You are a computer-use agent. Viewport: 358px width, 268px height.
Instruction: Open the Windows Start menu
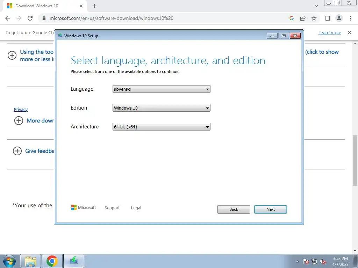pos(9,261)
